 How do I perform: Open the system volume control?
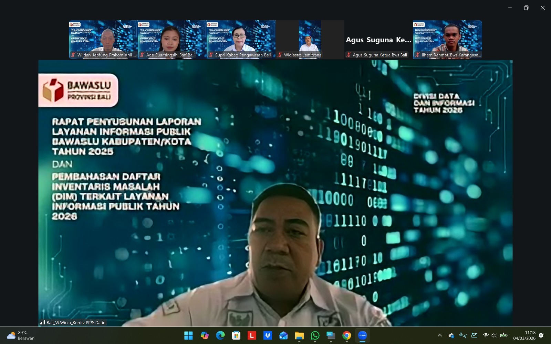coord(494,335)
